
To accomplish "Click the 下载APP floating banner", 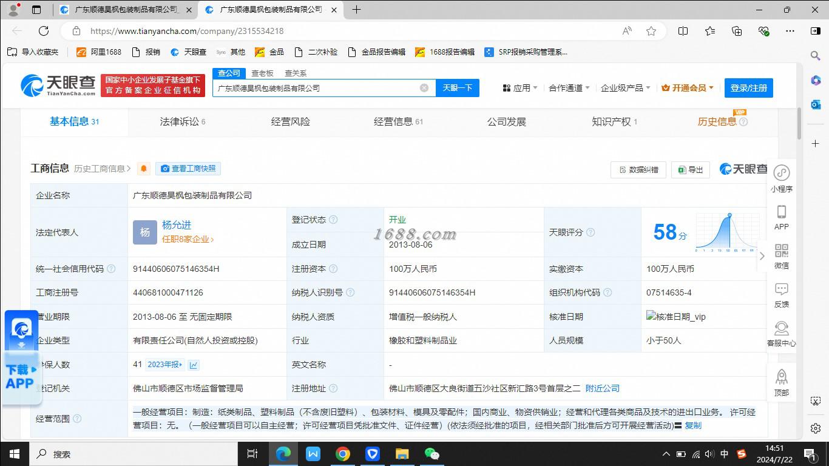I will click(x=22, y=358).
